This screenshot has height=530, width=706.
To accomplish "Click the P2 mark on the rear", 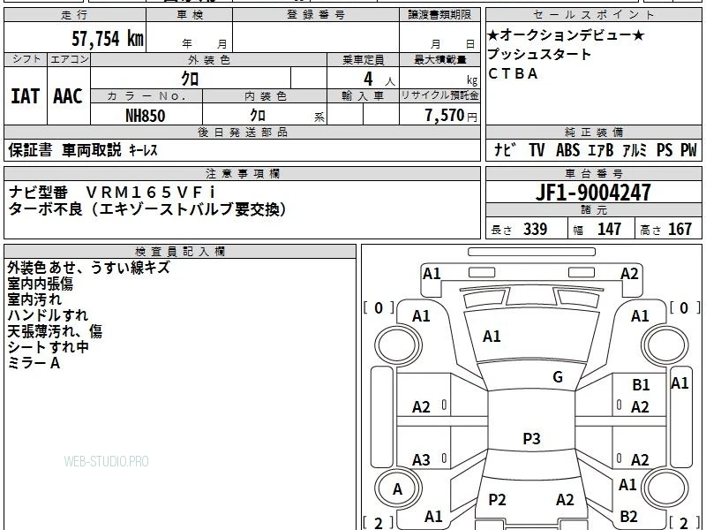I will (497, 499).
